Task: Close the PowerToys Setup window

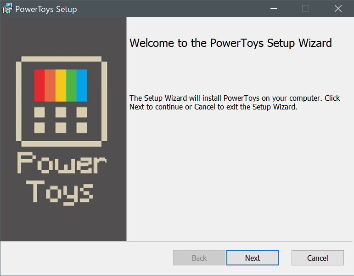Action: coord(338,9)
